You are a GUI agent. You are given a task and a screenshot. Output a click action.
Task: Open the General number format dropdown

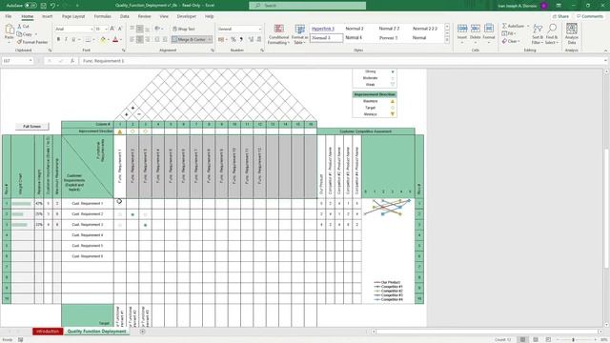coord(260,30)
